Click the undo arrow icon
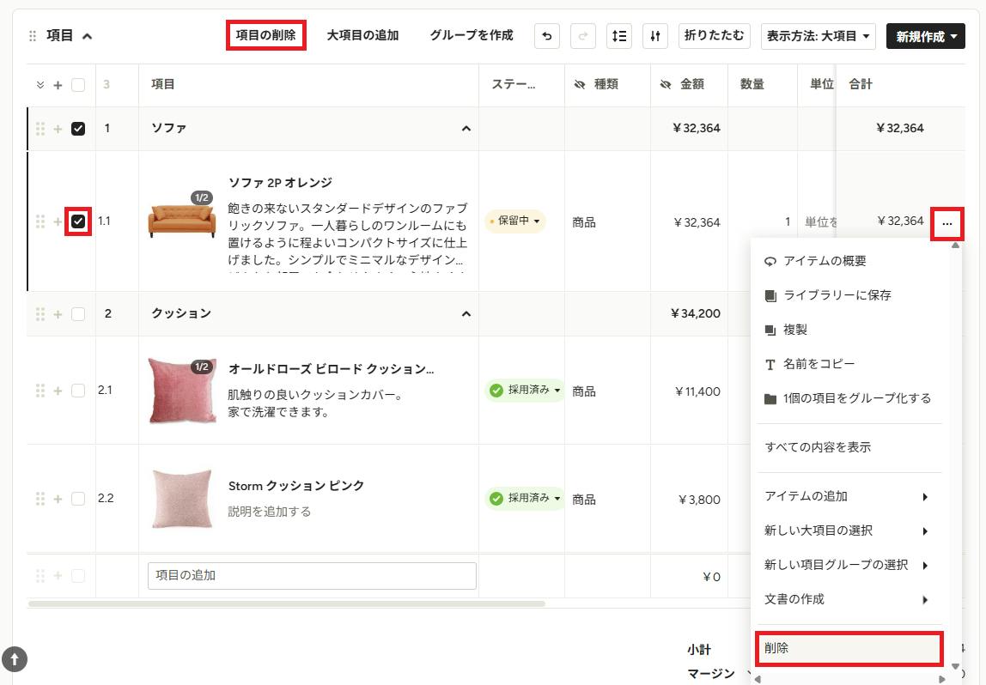 [x=546, y=36]
